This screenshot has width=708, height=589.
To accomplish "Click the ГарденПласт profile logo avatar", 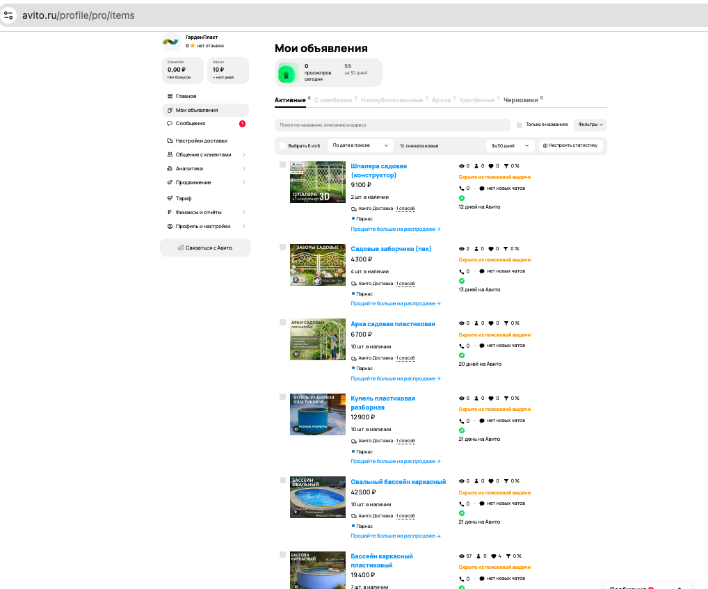I will coord(170,42).
